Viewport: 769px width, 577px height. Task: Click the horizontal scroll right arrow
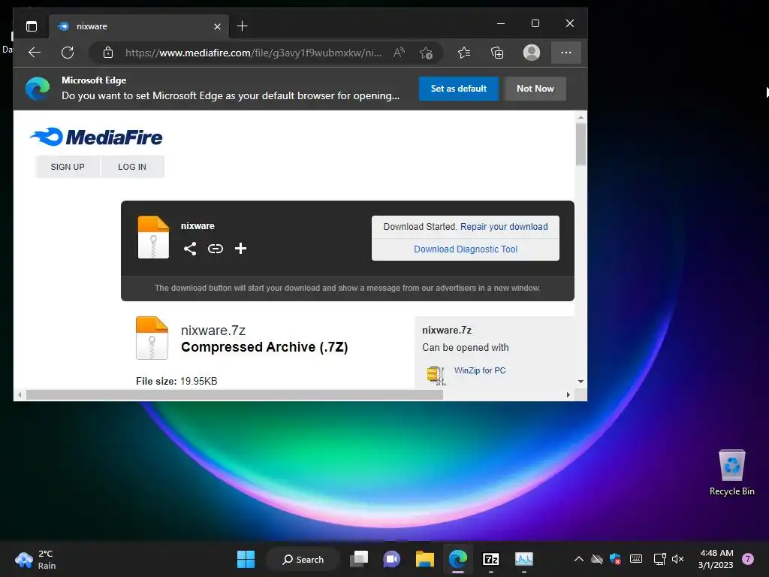click(568, 394)
